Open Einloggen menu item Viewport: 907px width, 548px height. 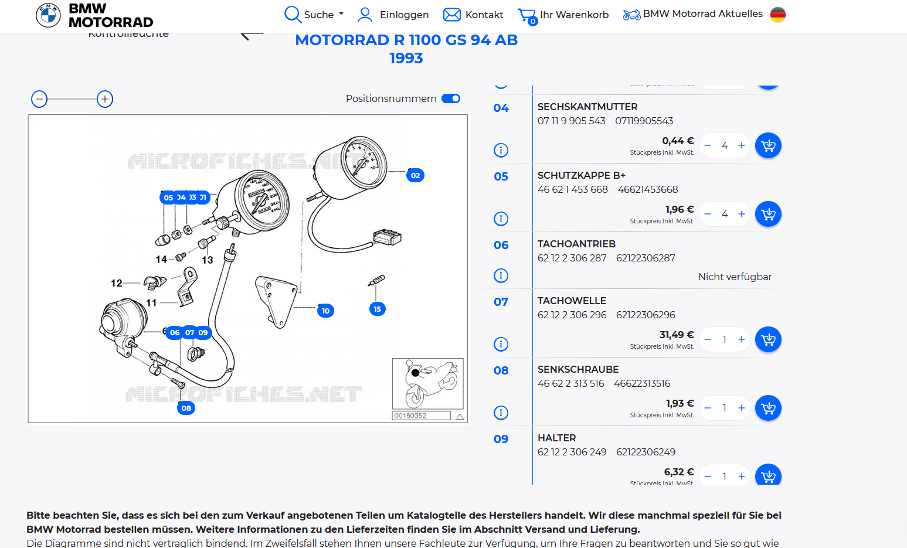coord(404,15)
